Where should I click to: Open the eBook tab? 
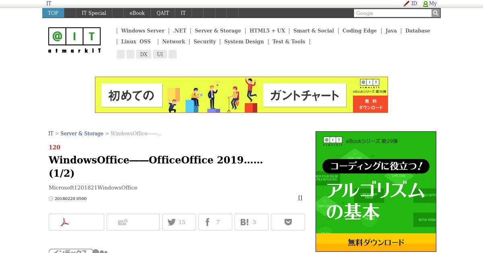tap(137, 13)
